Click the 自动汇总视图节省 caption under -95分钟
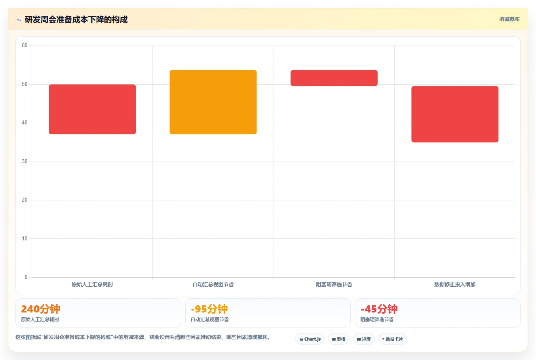 210,320
